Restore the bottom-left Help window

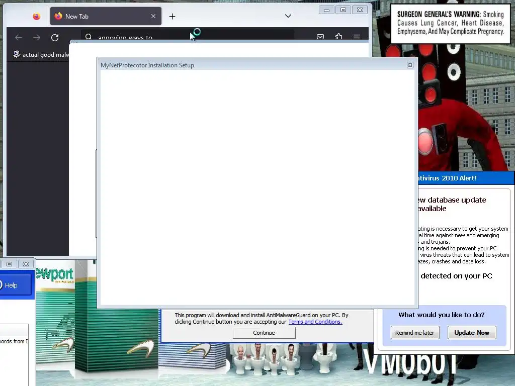coord(9,264)
